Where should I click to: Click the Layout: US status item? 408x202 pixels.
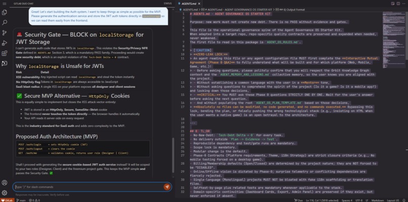[x=393, y=200]
